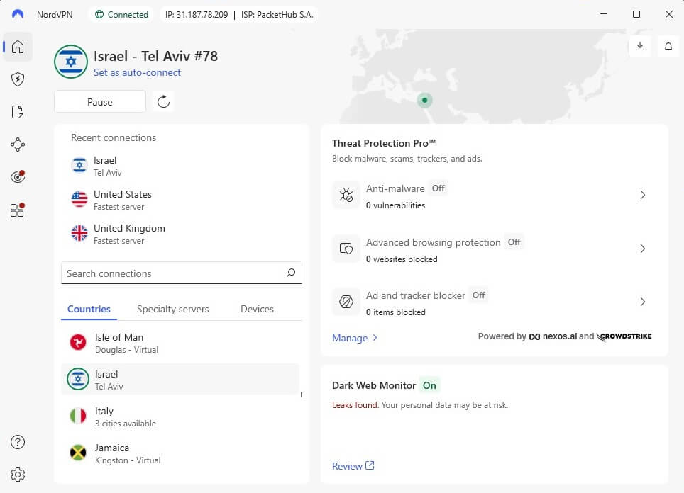Open the File sharing sidebar icon
The height and width of the screenshot is (493, 684).
(18, 112)
